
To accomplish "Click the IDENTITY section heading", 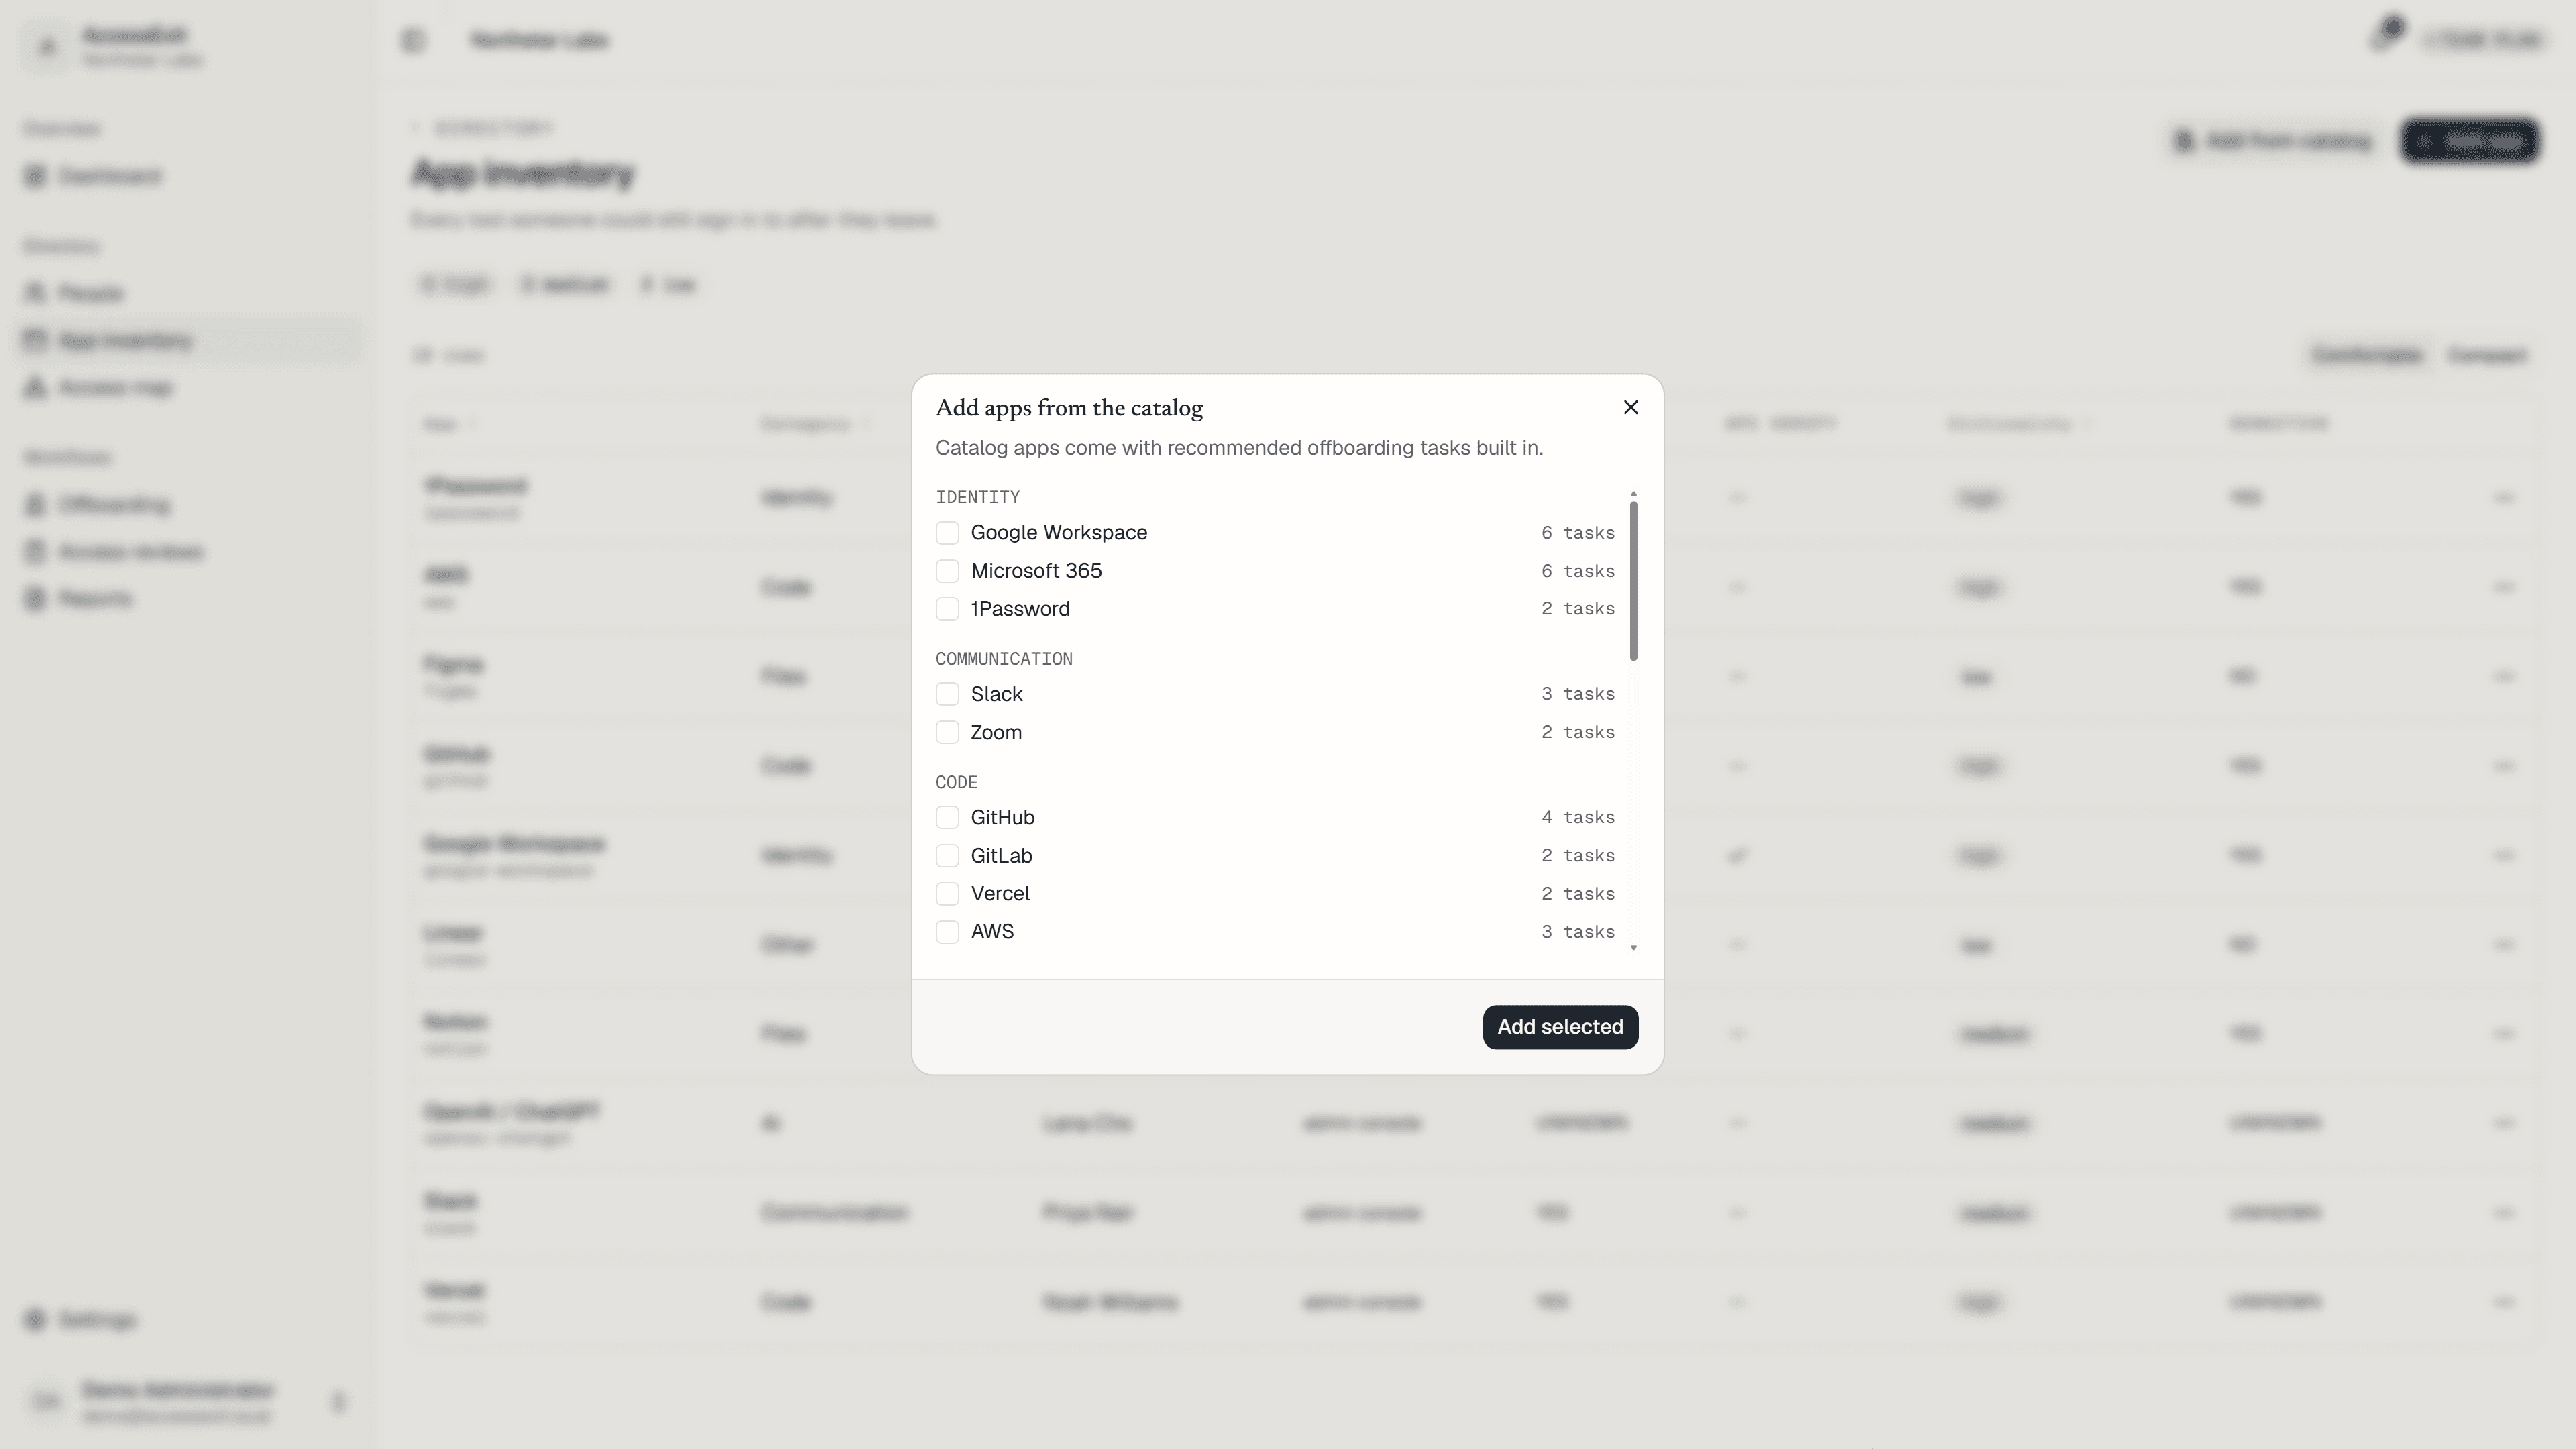I will coord(977,497).
